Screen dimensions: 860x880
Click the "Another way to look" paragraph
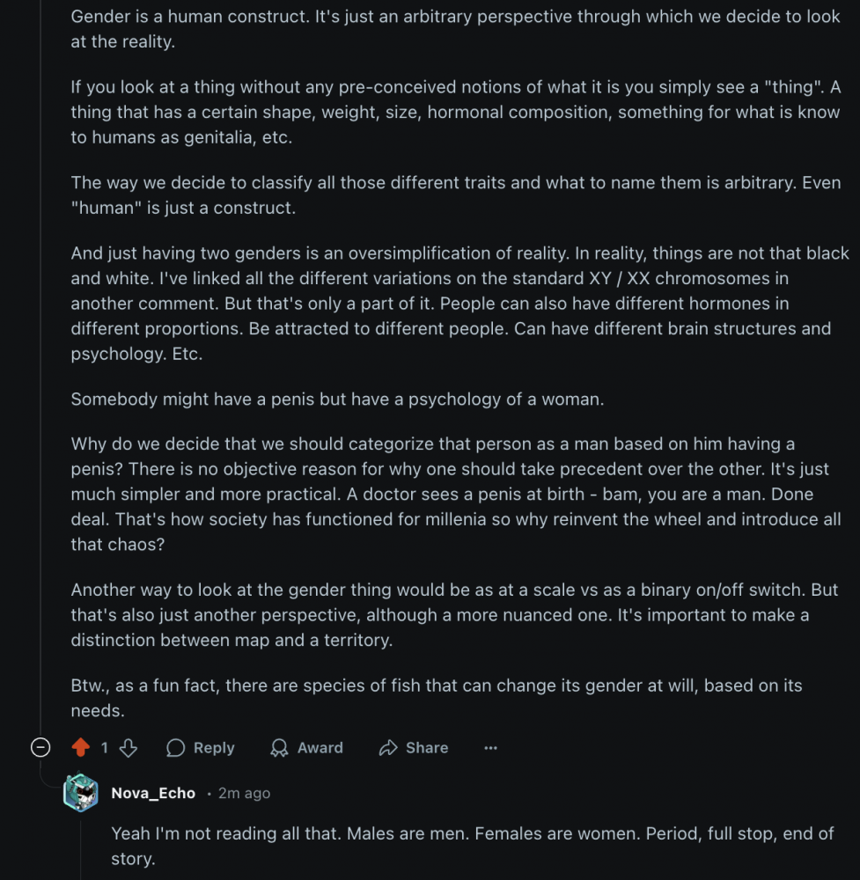[453, 614]
